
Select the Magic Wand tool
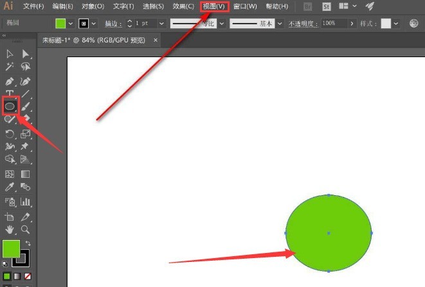(x=10, y=66)
